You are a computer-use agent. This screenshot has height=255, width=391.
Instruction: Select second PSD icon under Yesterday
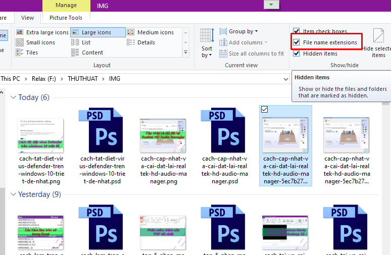[x=102, y=227]
